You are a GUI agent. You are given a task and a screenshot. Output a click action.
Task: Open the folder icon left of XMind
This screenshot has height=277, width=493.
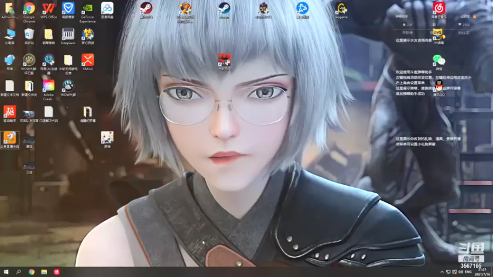68,64
